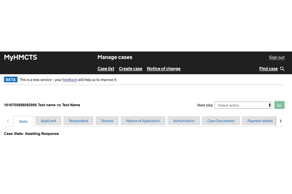Viewport: 292px width, 194px height.
Task: Open the Case list link
Action: tap(106, 69)
